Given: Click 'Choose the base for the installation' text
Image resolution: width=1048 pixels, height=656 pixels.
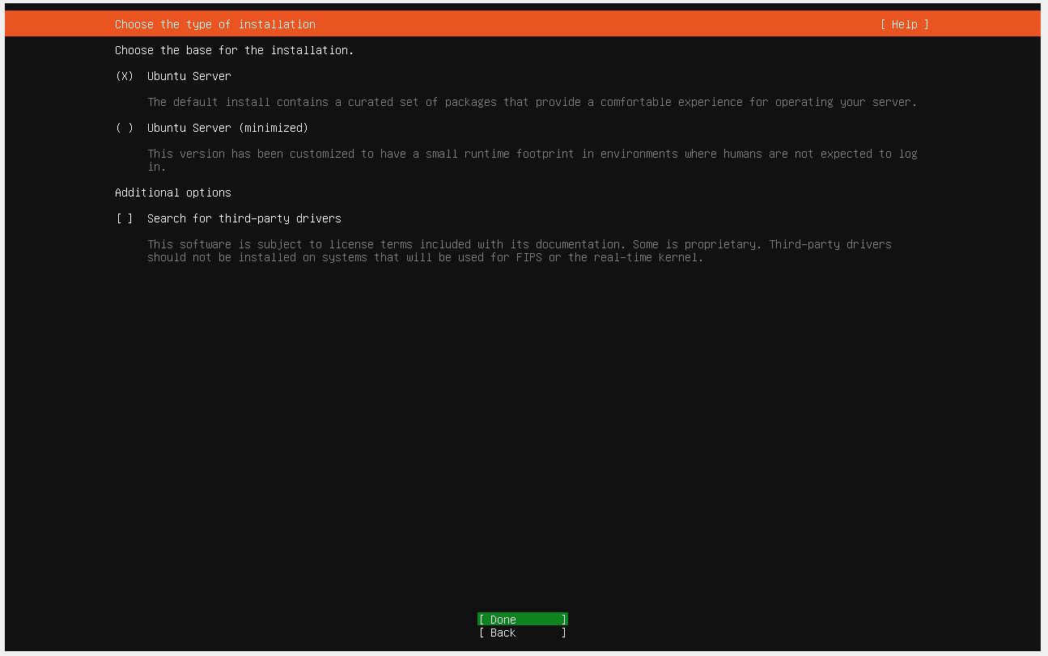Looking at the screenshot, I should (x=235, y=50).
